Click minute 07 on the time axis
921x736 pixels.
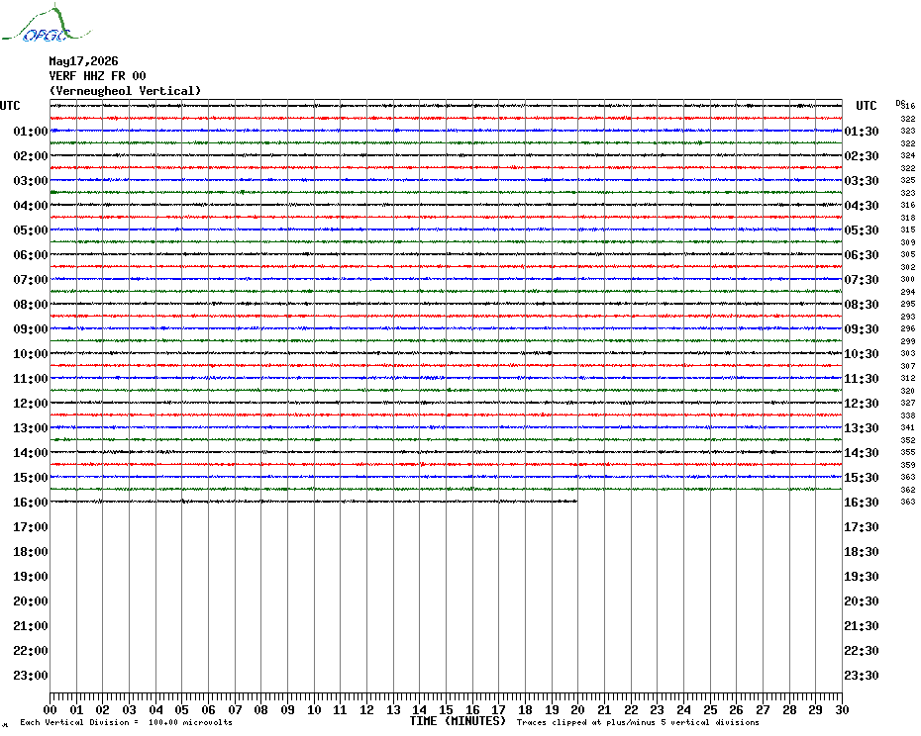pos(235,709)
